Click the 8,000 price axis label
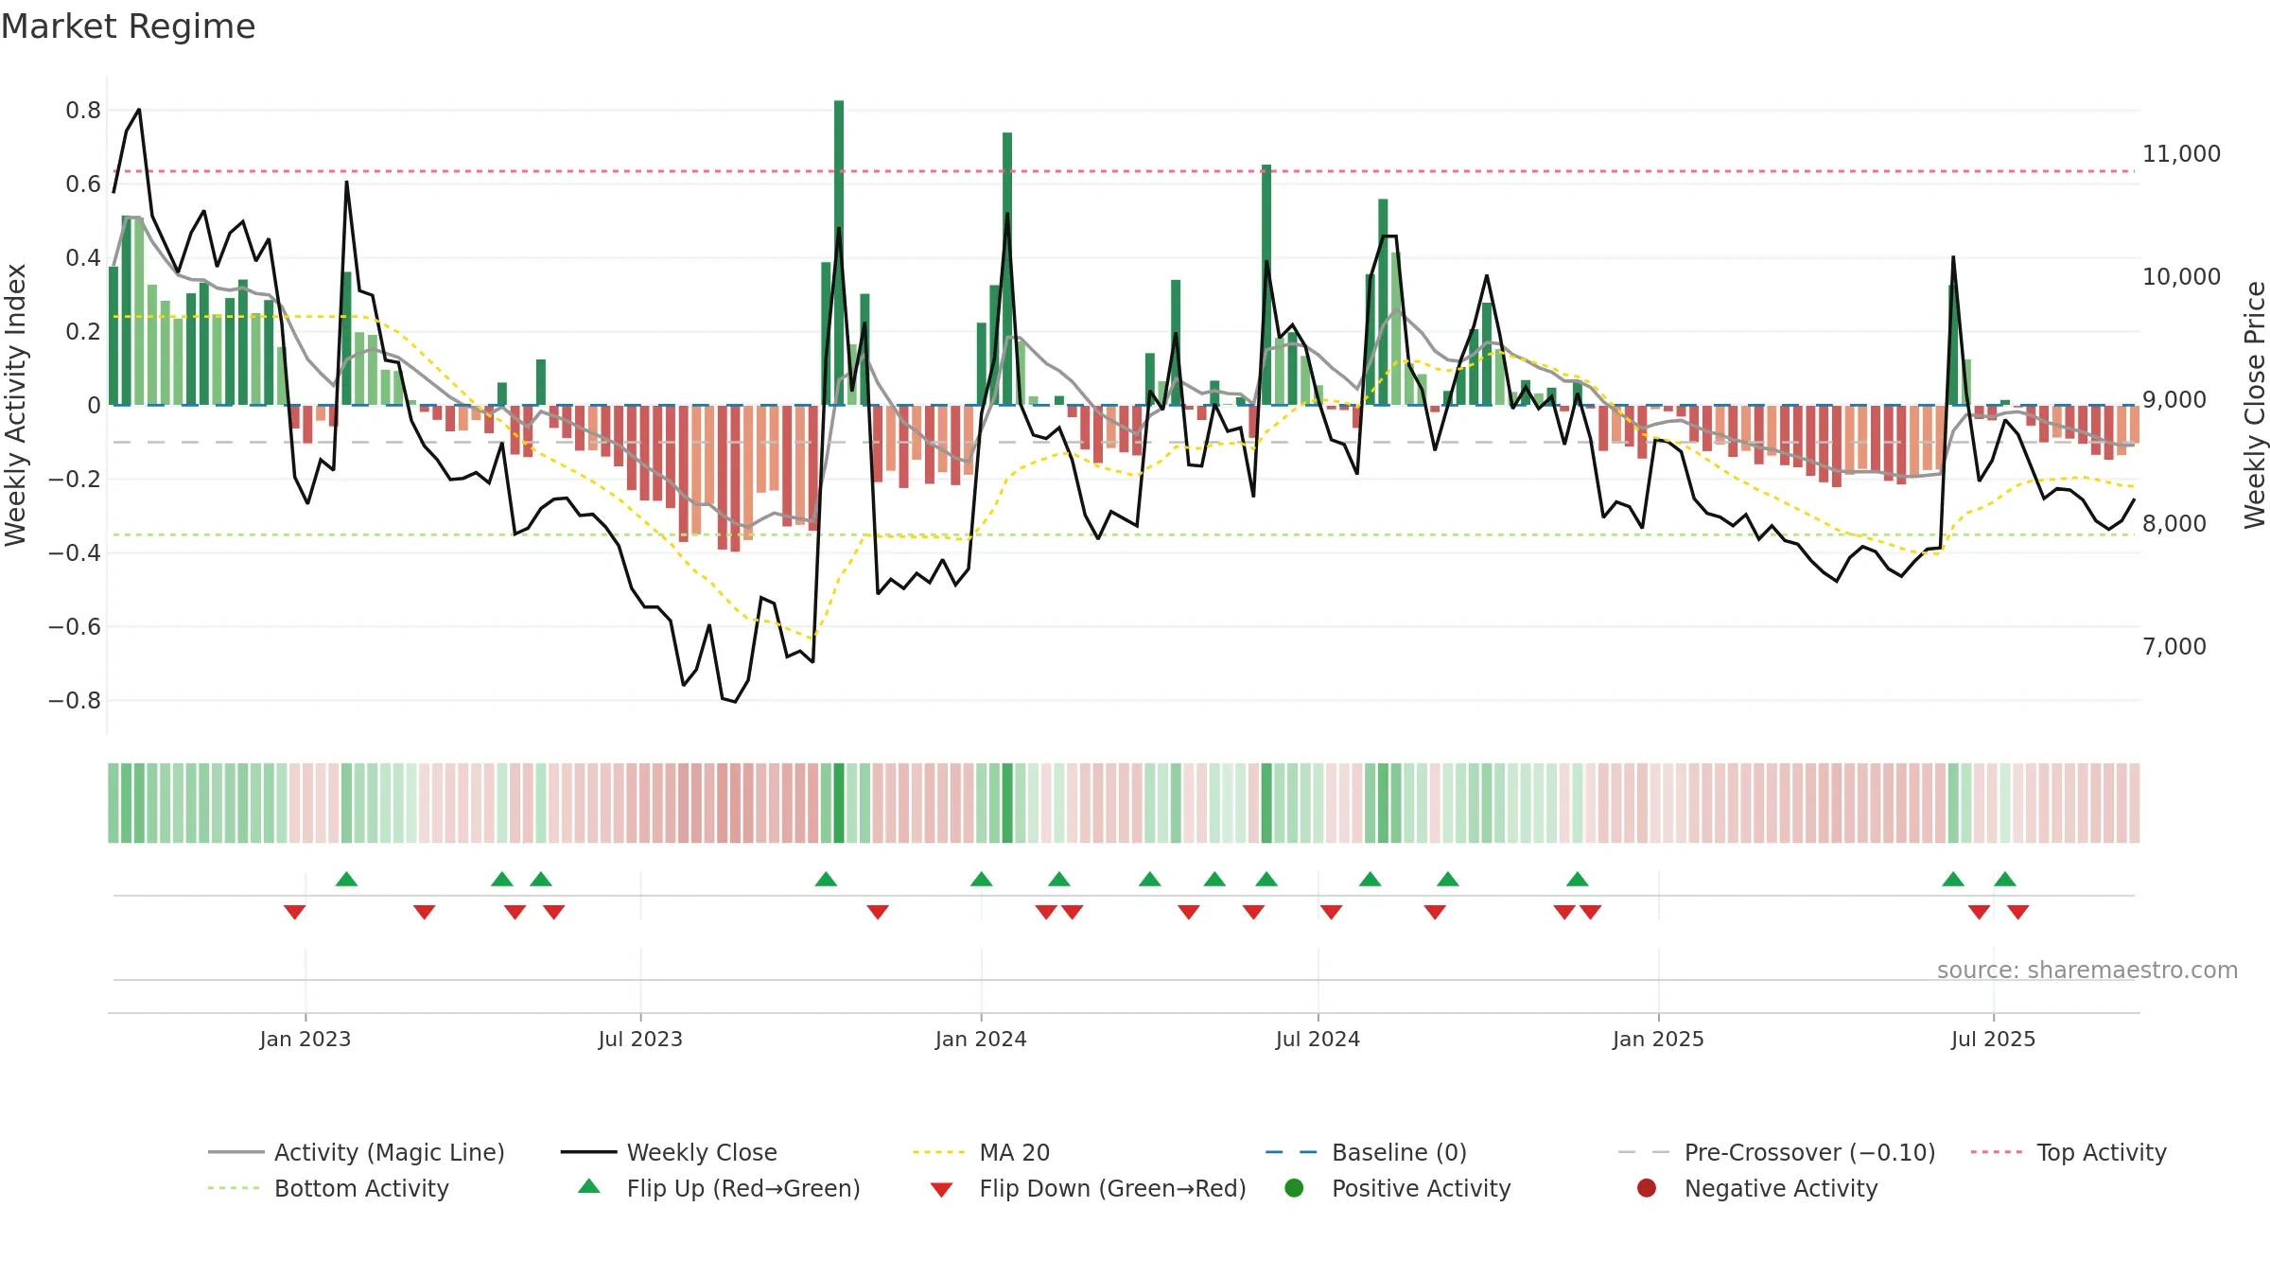Screen dimensions: 2270x1277 (2174, 523)
